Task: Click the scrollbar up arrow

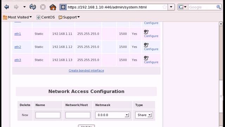Action: pyautogui.click(x=221, y=24)
